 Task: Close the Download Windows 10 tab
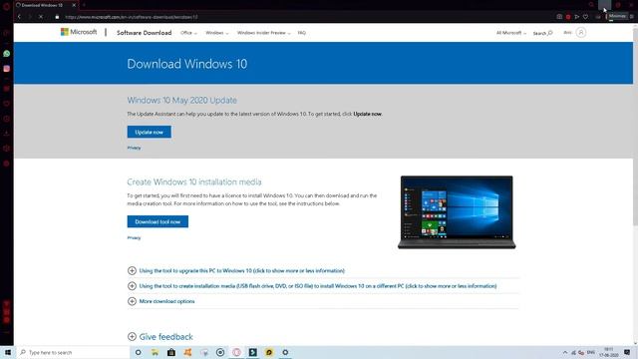coord(74,5)
